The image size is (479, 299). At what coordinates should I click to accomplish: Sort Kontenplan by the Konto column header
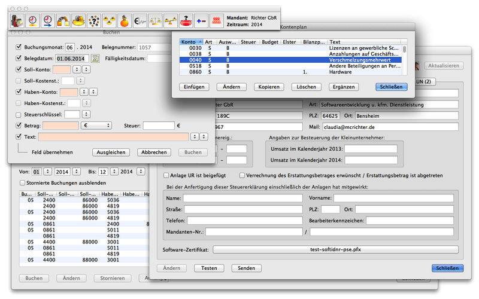(191, 42)
